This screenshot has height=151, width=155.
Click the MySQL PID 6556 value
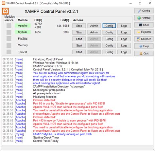tap(38, 32)
